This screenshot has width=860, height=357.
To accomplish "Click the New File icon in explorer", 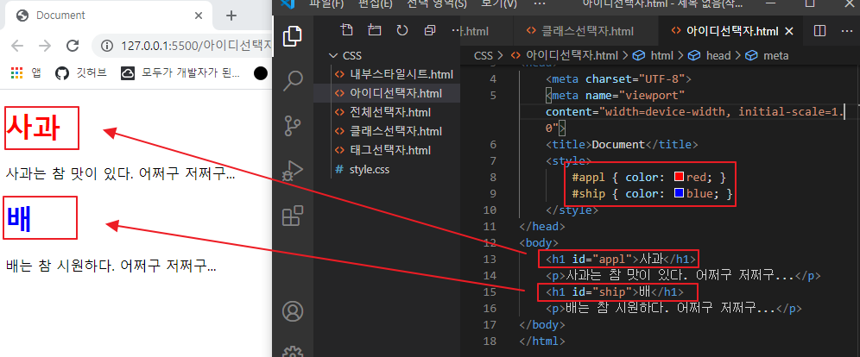I will click(x=346, y=31).
